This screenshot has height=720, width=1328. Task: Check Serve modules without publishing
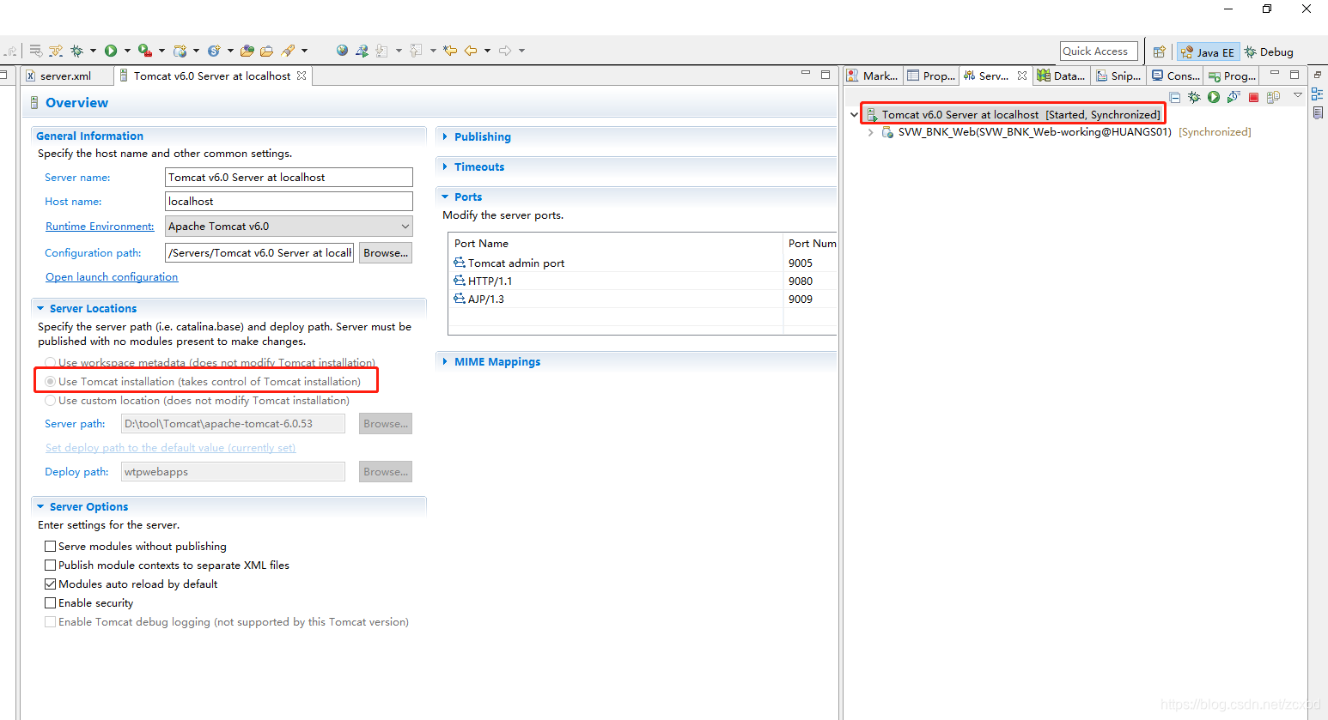tap(51, 547)
